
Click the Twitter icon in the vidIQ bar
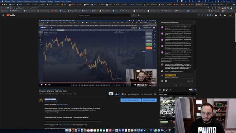click(167, 90)
